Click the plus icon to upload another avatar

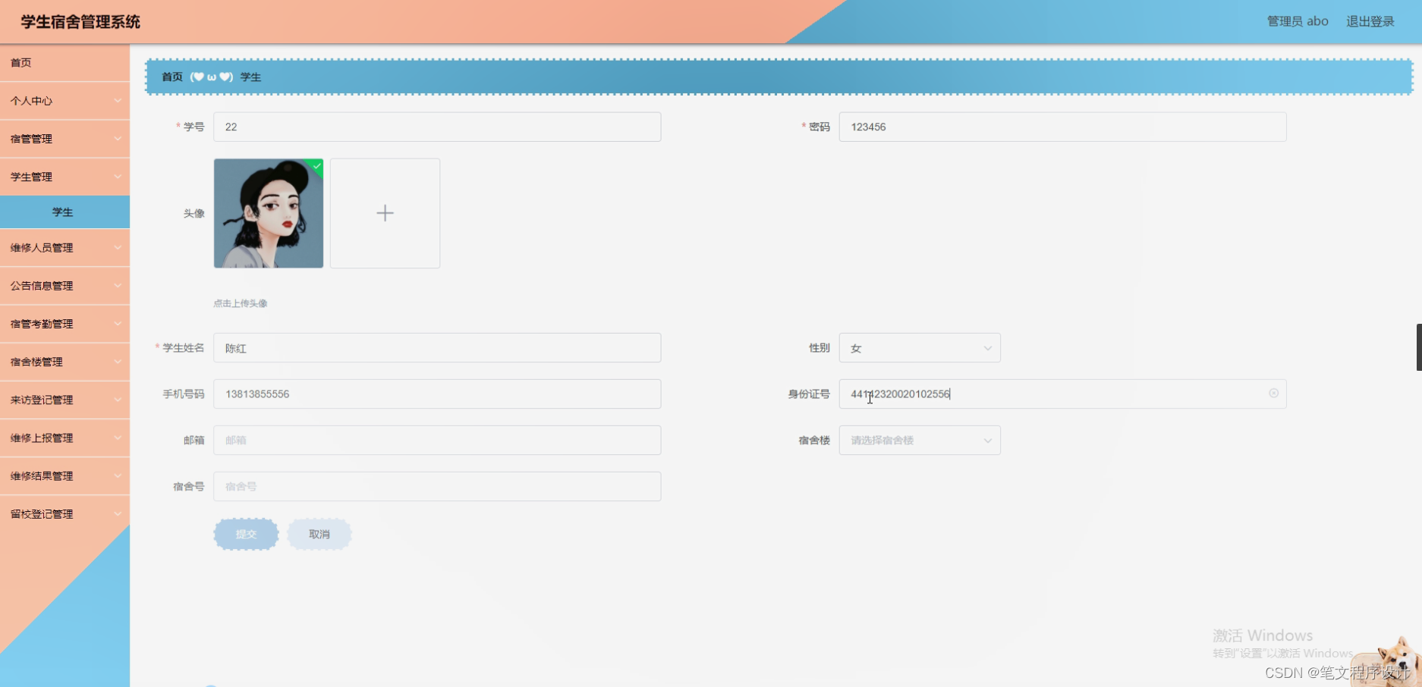(384, 213)
